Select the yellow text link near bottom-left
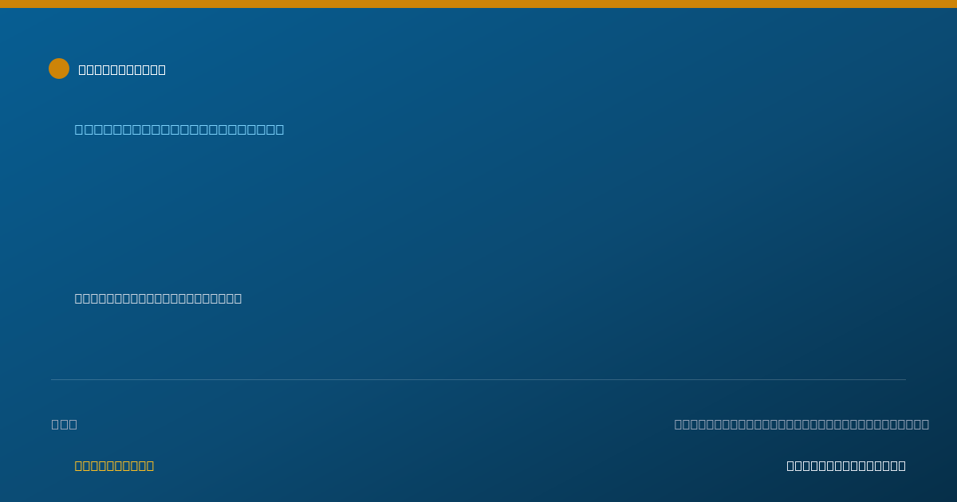Viewport: 957px width, 502px height. [114, 465]
